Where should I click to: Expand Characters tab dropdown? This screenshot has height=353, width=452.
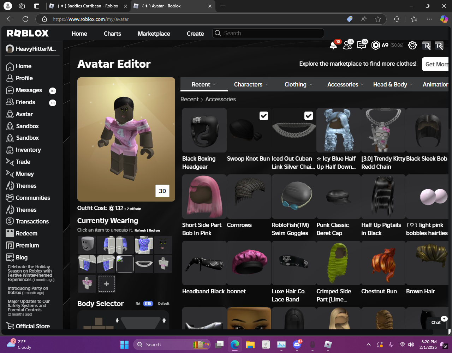(251, 84)
